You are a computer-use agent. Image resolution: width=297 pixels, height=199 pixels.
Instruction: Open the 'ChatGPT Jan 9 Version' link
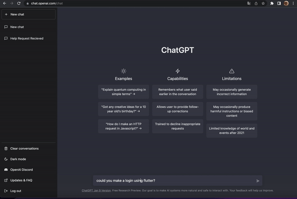(96, 191)
